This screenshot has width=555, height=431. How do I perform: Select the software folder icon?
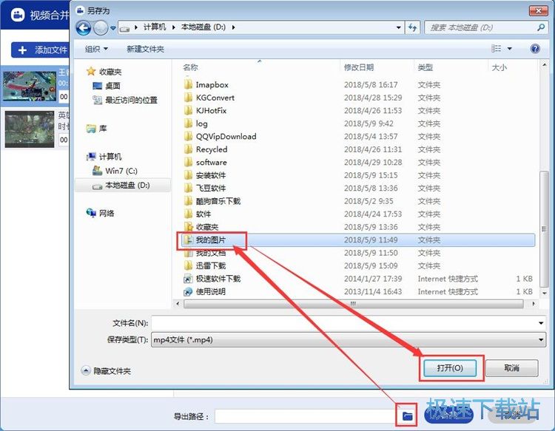coord(188,163)
